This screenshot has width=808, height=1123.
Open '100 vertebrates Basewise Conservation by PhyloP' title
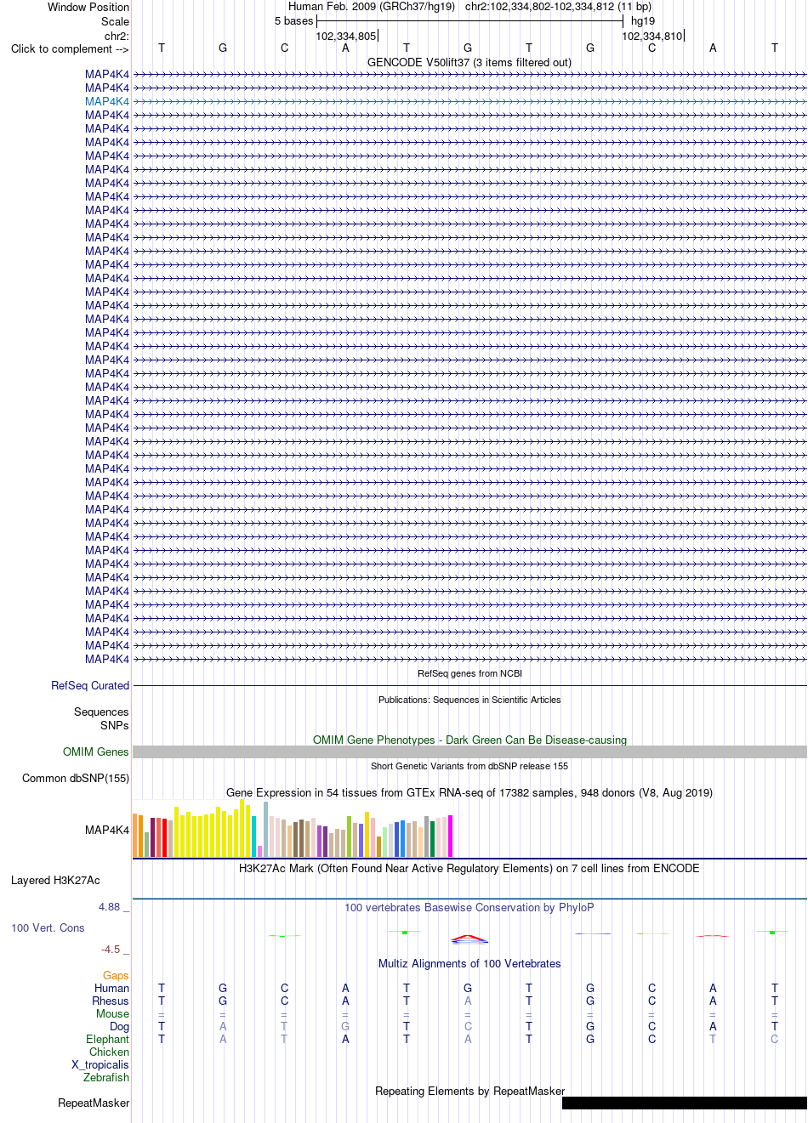[x=469, y=907]
